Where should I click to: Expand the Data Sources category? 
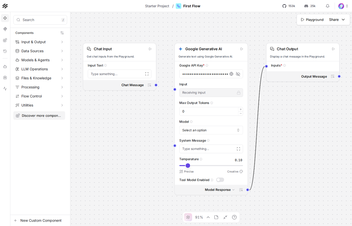pyautogui.click(x=39, y=51)
